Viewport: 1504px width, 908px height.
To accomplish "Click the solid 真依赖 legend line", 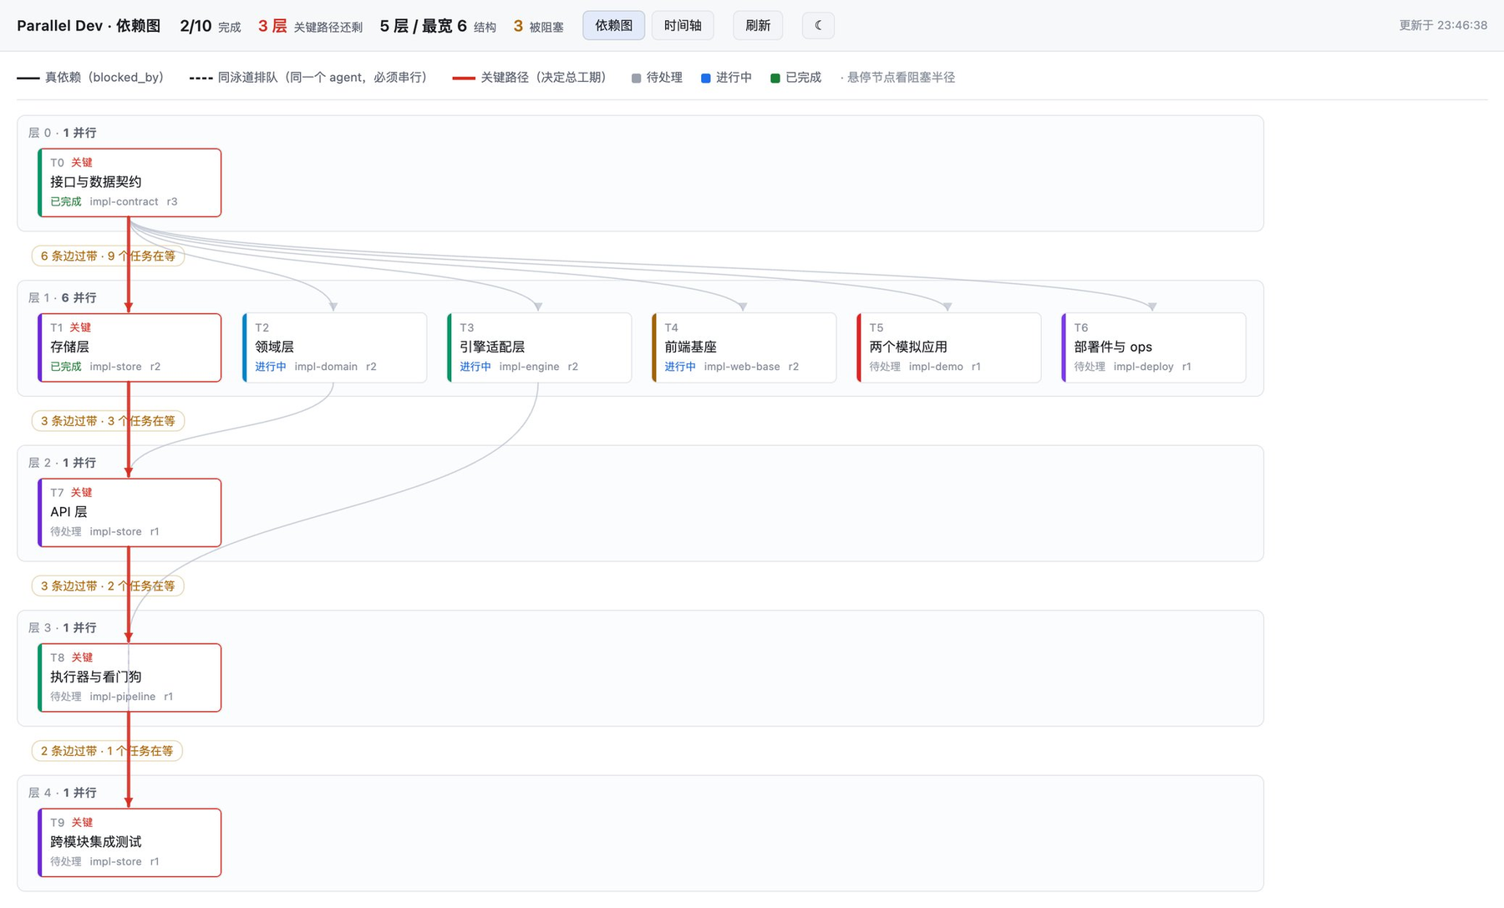I will pos(28,78).
